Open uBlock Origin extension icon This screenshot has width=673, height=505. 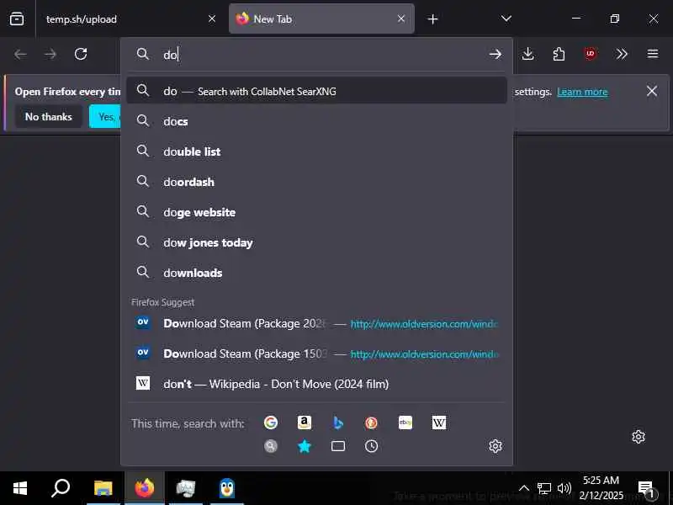[x=591, y=54]
